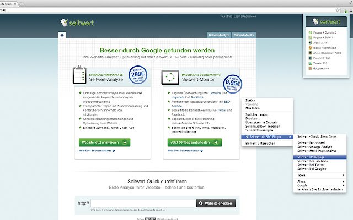Image resolution: width=353 pixels, height=220 pixels.
Task: Click the browser address bar
Action: (x=167, y=10)
